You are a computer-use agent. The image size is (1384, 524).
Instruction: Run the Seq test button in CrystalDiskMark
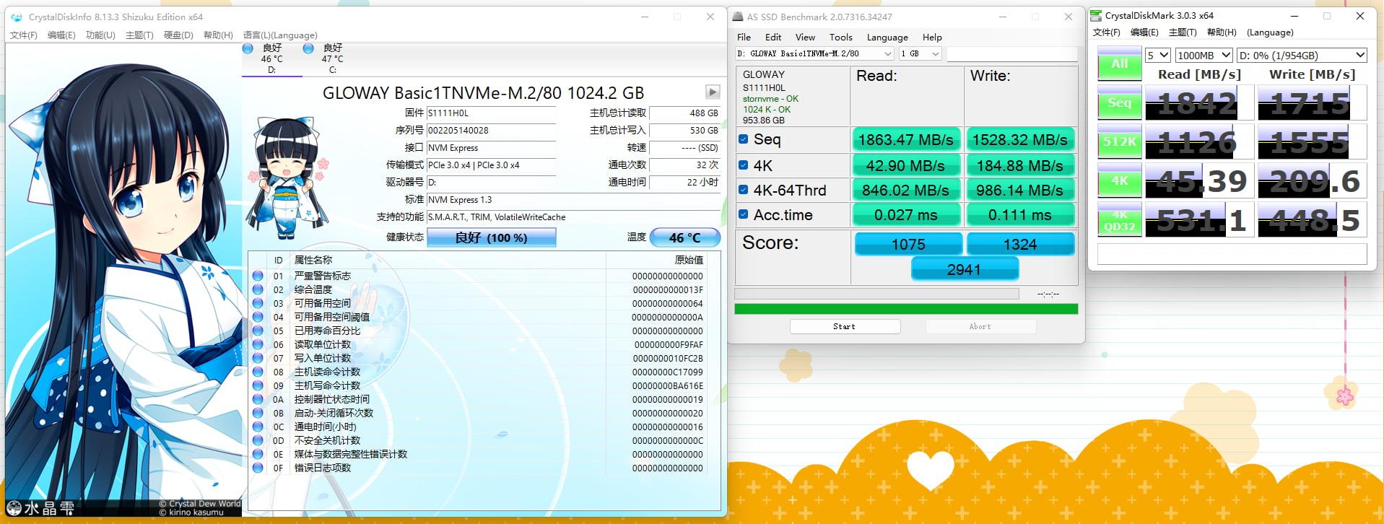pyautogui.click(x=1120, y=102)
